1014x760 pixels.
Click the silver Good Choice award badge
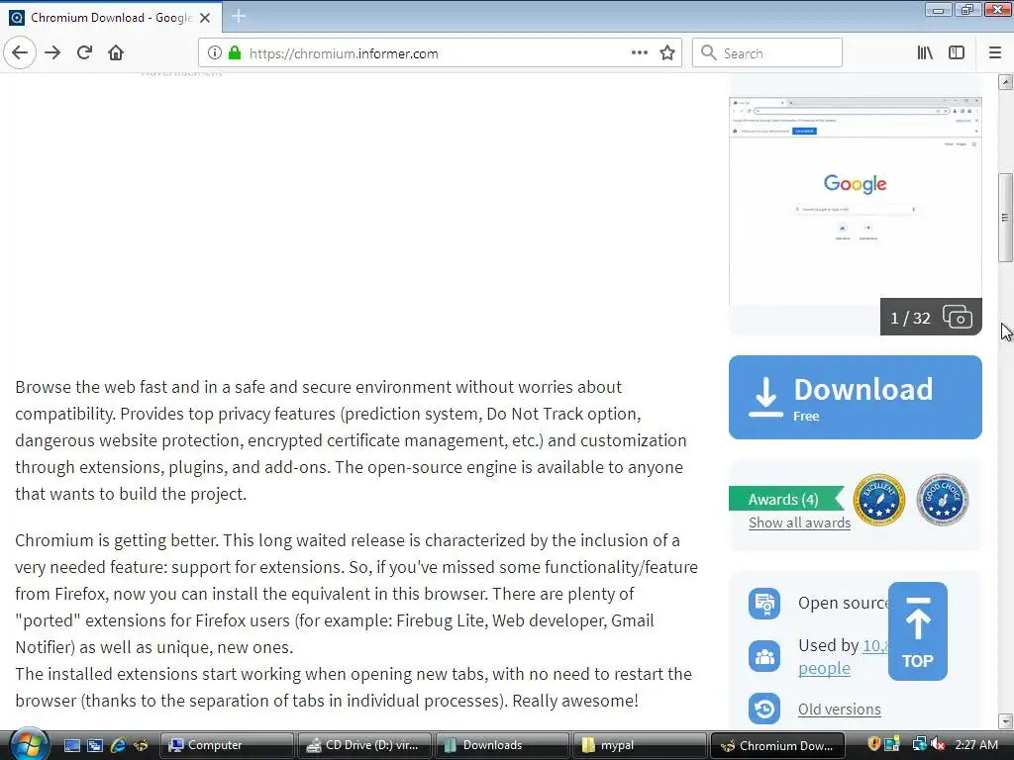[x=943, y=500]
